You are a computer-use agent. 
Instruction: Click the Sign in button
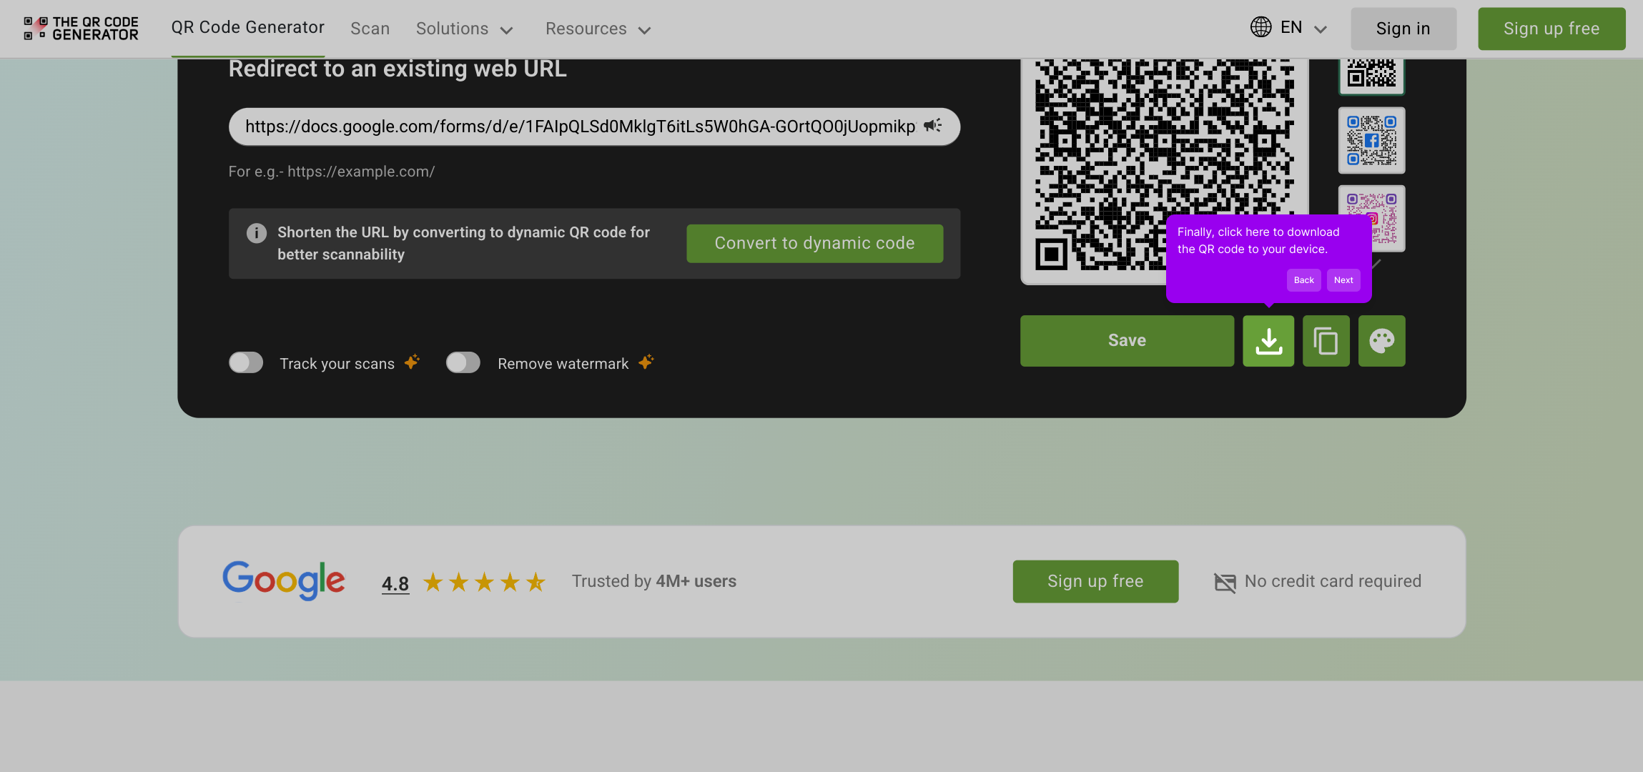1403,29
